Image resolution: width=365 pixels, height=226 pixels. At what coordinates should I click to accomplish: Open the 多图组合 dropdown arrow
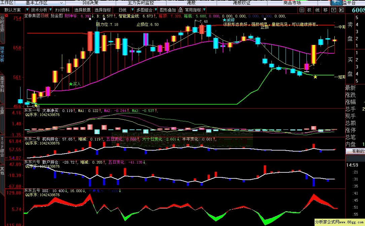click(156, 10)
